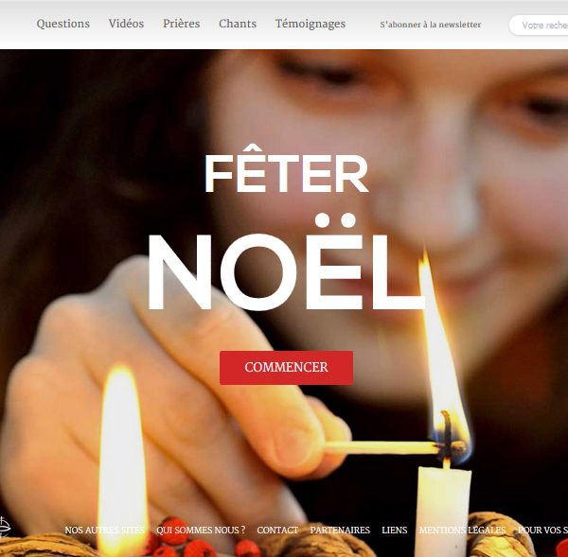Open QUI SOMMES NOUS ? footer link
Viewport: 568px width, 557px height.
tap(201, 530)
